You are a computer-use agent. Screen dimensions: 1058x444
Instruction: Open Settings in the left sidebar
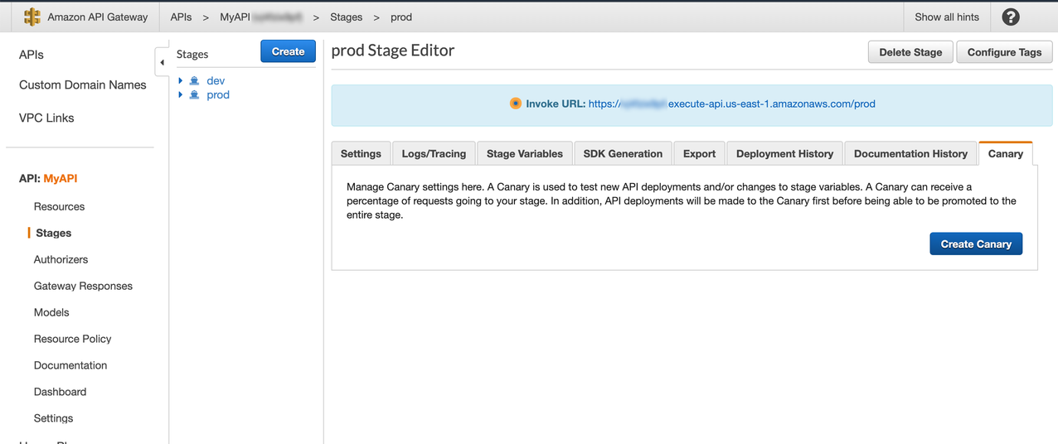tap(53, 418)
